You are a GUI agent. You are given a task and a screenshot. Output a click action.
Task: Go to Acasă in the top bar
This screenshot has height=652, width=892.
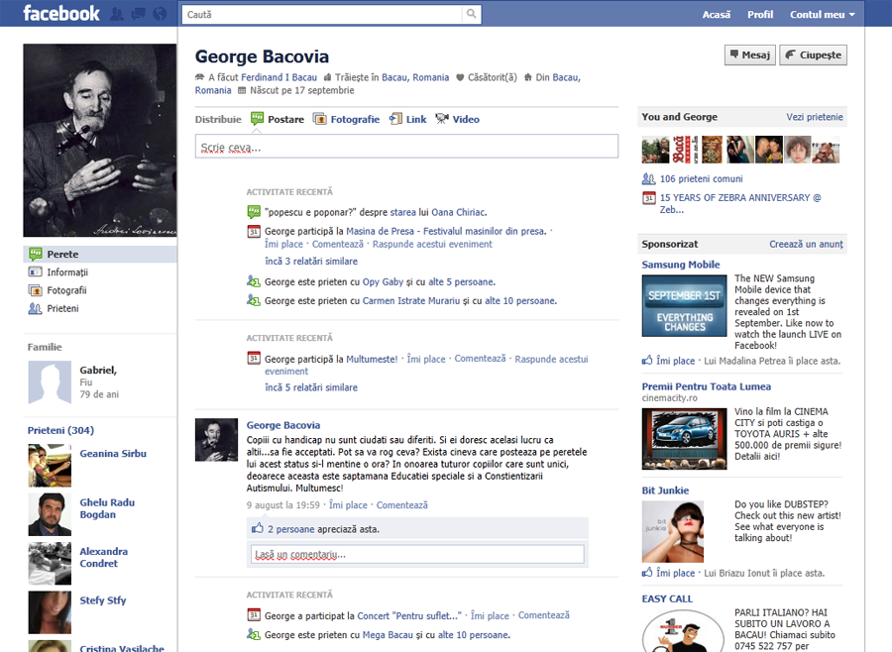(717, 15)
